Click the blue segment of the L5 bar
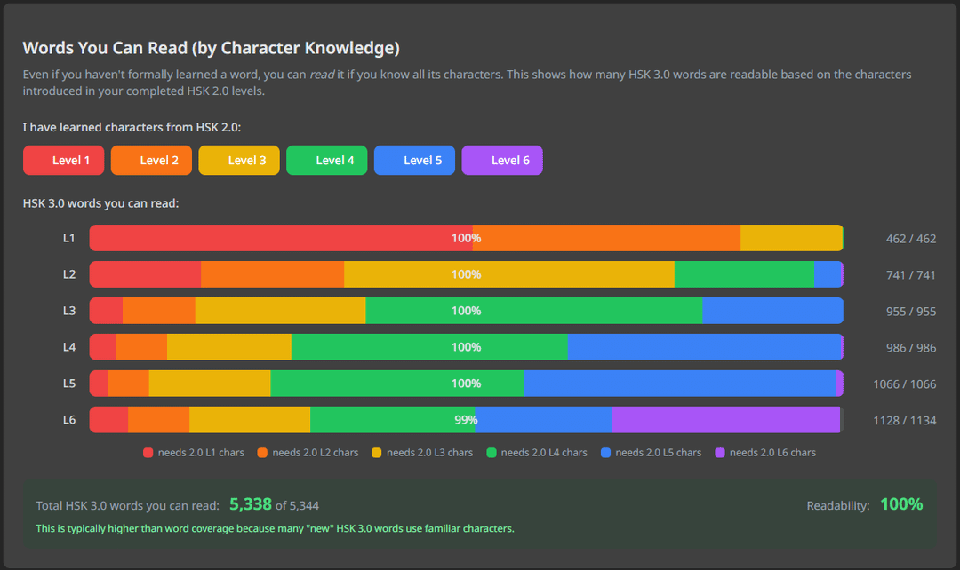The height and width of the screenshot is (570, 960). 678,384
